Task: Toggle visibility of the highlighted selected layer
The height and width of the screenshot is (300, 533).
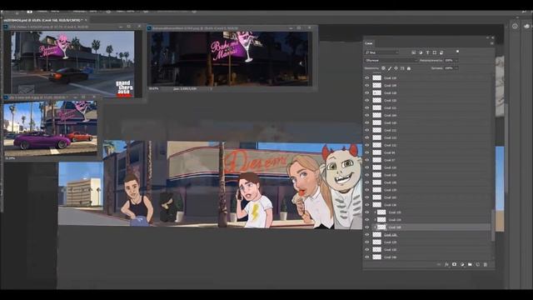Action: pyautogui.click(x=367, y=227)
